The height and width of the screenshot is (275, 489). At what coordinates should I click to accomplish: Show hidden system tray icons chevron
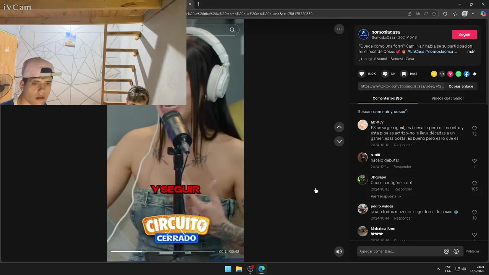click(x=438, y=269)
